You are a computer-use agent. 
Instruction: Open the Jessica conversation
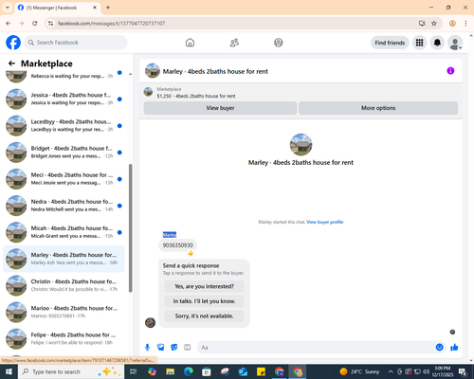pyautogui.click(x=64, y=99)
